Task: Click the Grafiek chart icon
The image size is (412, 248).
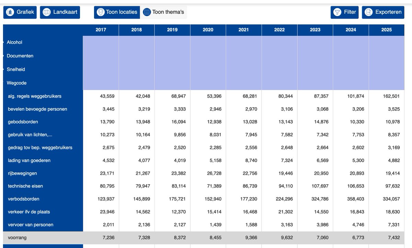Action: tap(10, 12)
